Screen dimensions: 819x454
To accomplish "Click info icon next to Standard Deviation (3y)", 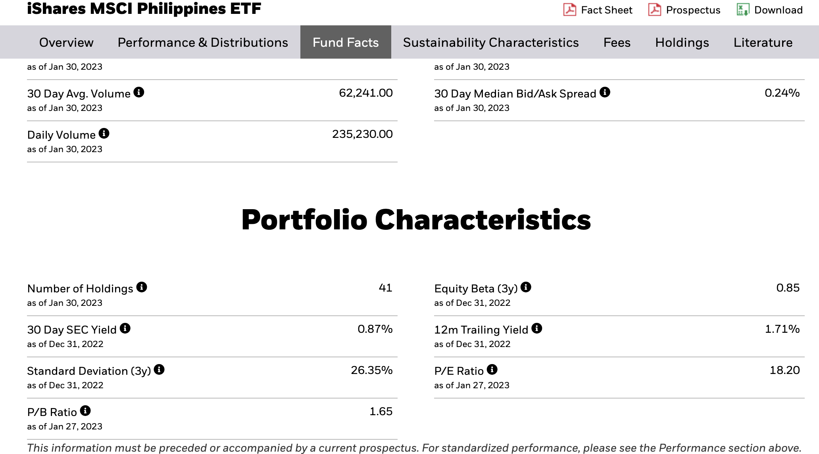I will pos(159,370).
